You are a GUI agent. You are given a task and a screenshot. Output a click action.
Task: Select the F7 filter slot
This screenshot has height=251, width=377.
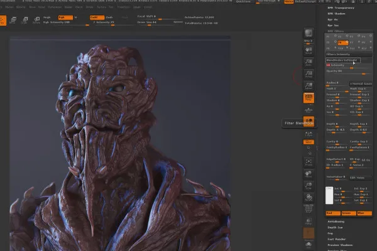click(x=354, y=43)
